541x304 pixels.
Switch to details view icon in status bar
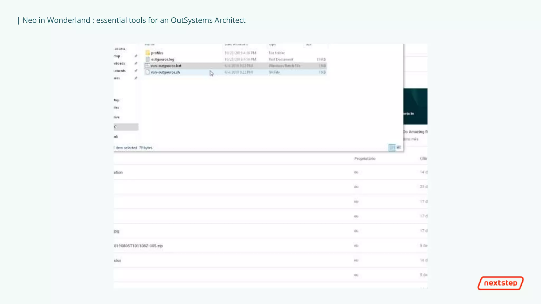tap(392, 148)
